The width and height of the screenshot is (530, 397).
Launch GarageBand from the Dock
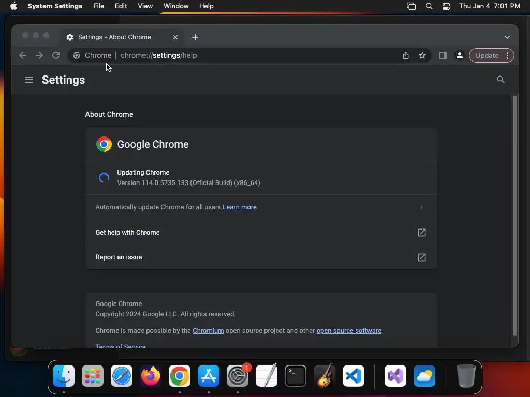[325, 375]
